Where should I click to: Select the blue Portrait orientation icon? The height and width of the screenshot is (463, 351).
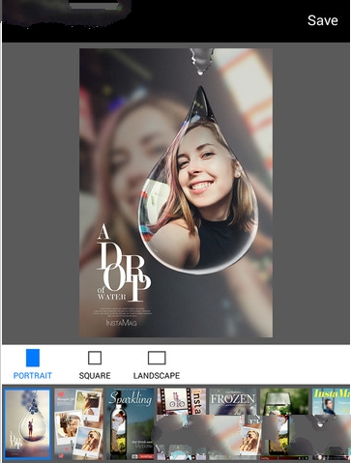tap(33, 358)
